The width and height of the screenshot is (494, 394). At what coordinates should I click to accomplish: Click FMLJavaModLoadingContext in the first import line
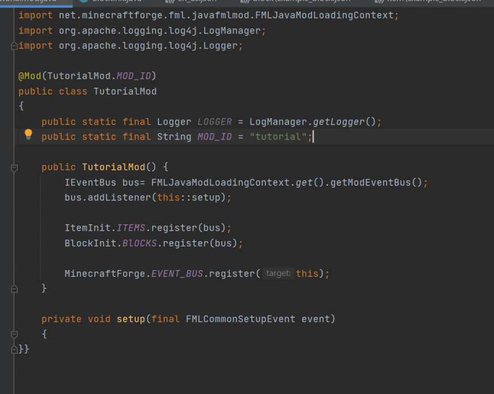click(324, 15)
